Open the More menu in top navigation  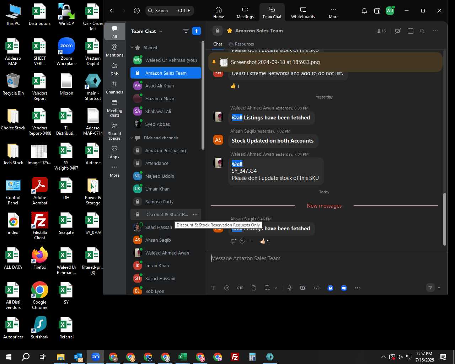pos(333,12)
